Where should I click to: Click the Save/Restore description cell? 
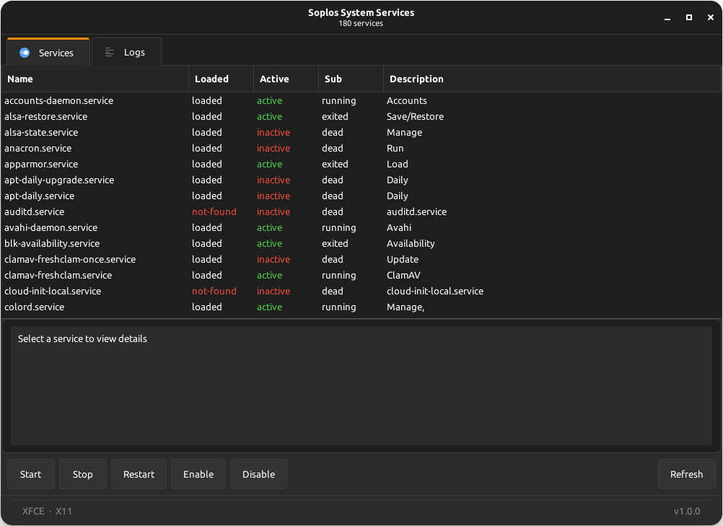coord(415,116)
